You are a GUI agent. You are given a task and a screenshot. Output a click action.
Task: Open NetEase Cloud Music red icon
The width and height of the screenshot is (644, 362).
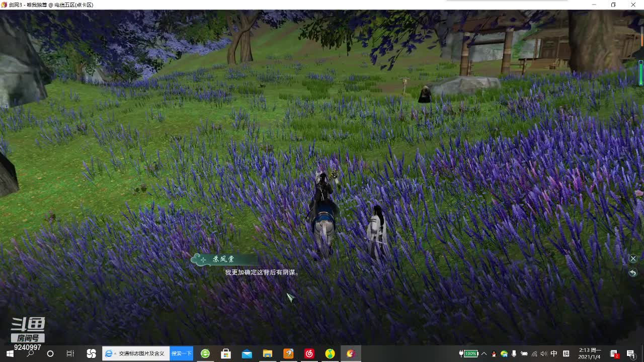309,354
